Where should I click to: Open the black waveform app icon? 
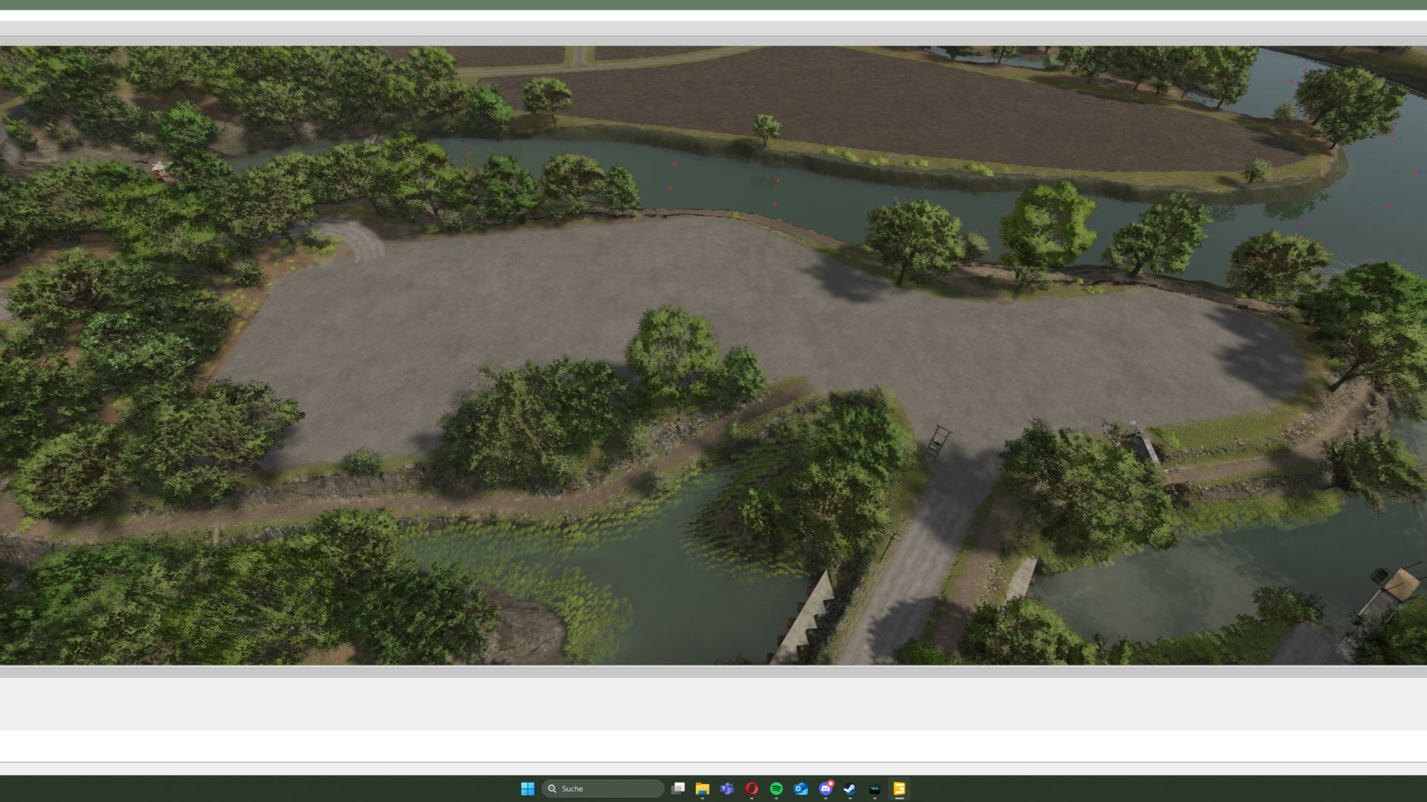click(x=874, y=789)
